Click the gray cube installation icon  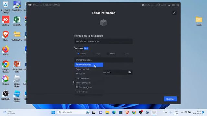pos(103,23)
